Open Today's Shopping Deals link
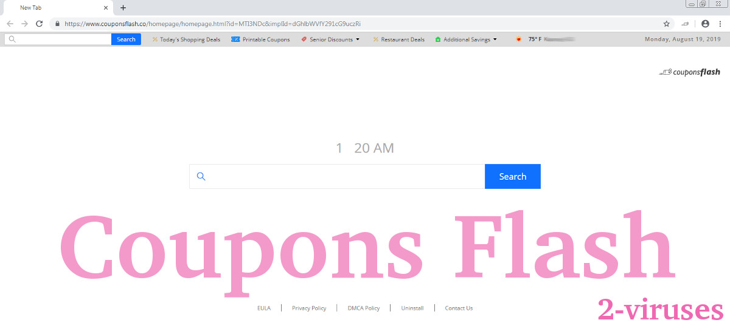This screenshot has width=730, height=331. 190,39
